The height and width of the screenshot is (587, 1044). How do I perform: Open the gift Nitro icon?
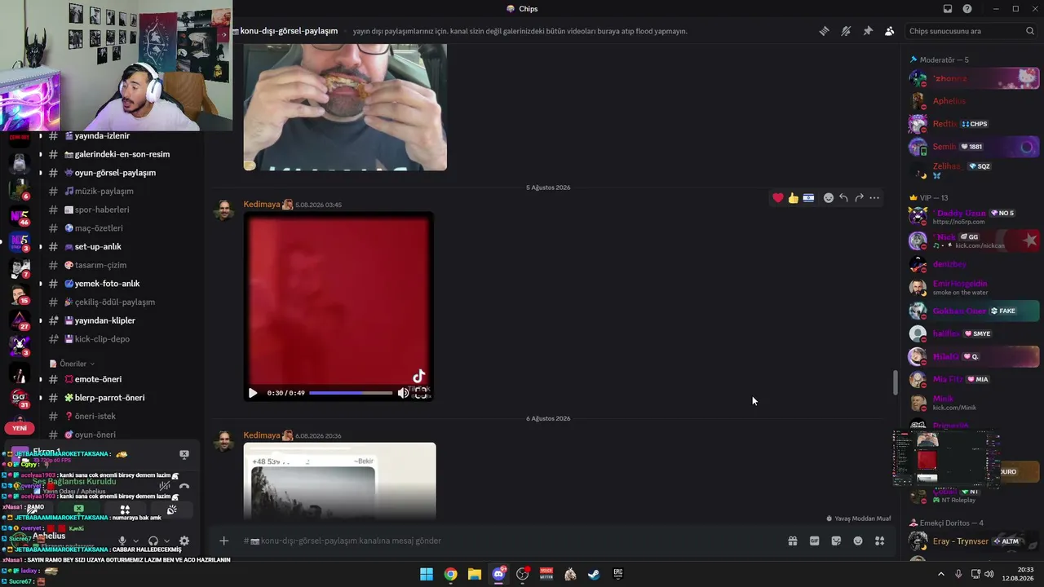(792, 541)
